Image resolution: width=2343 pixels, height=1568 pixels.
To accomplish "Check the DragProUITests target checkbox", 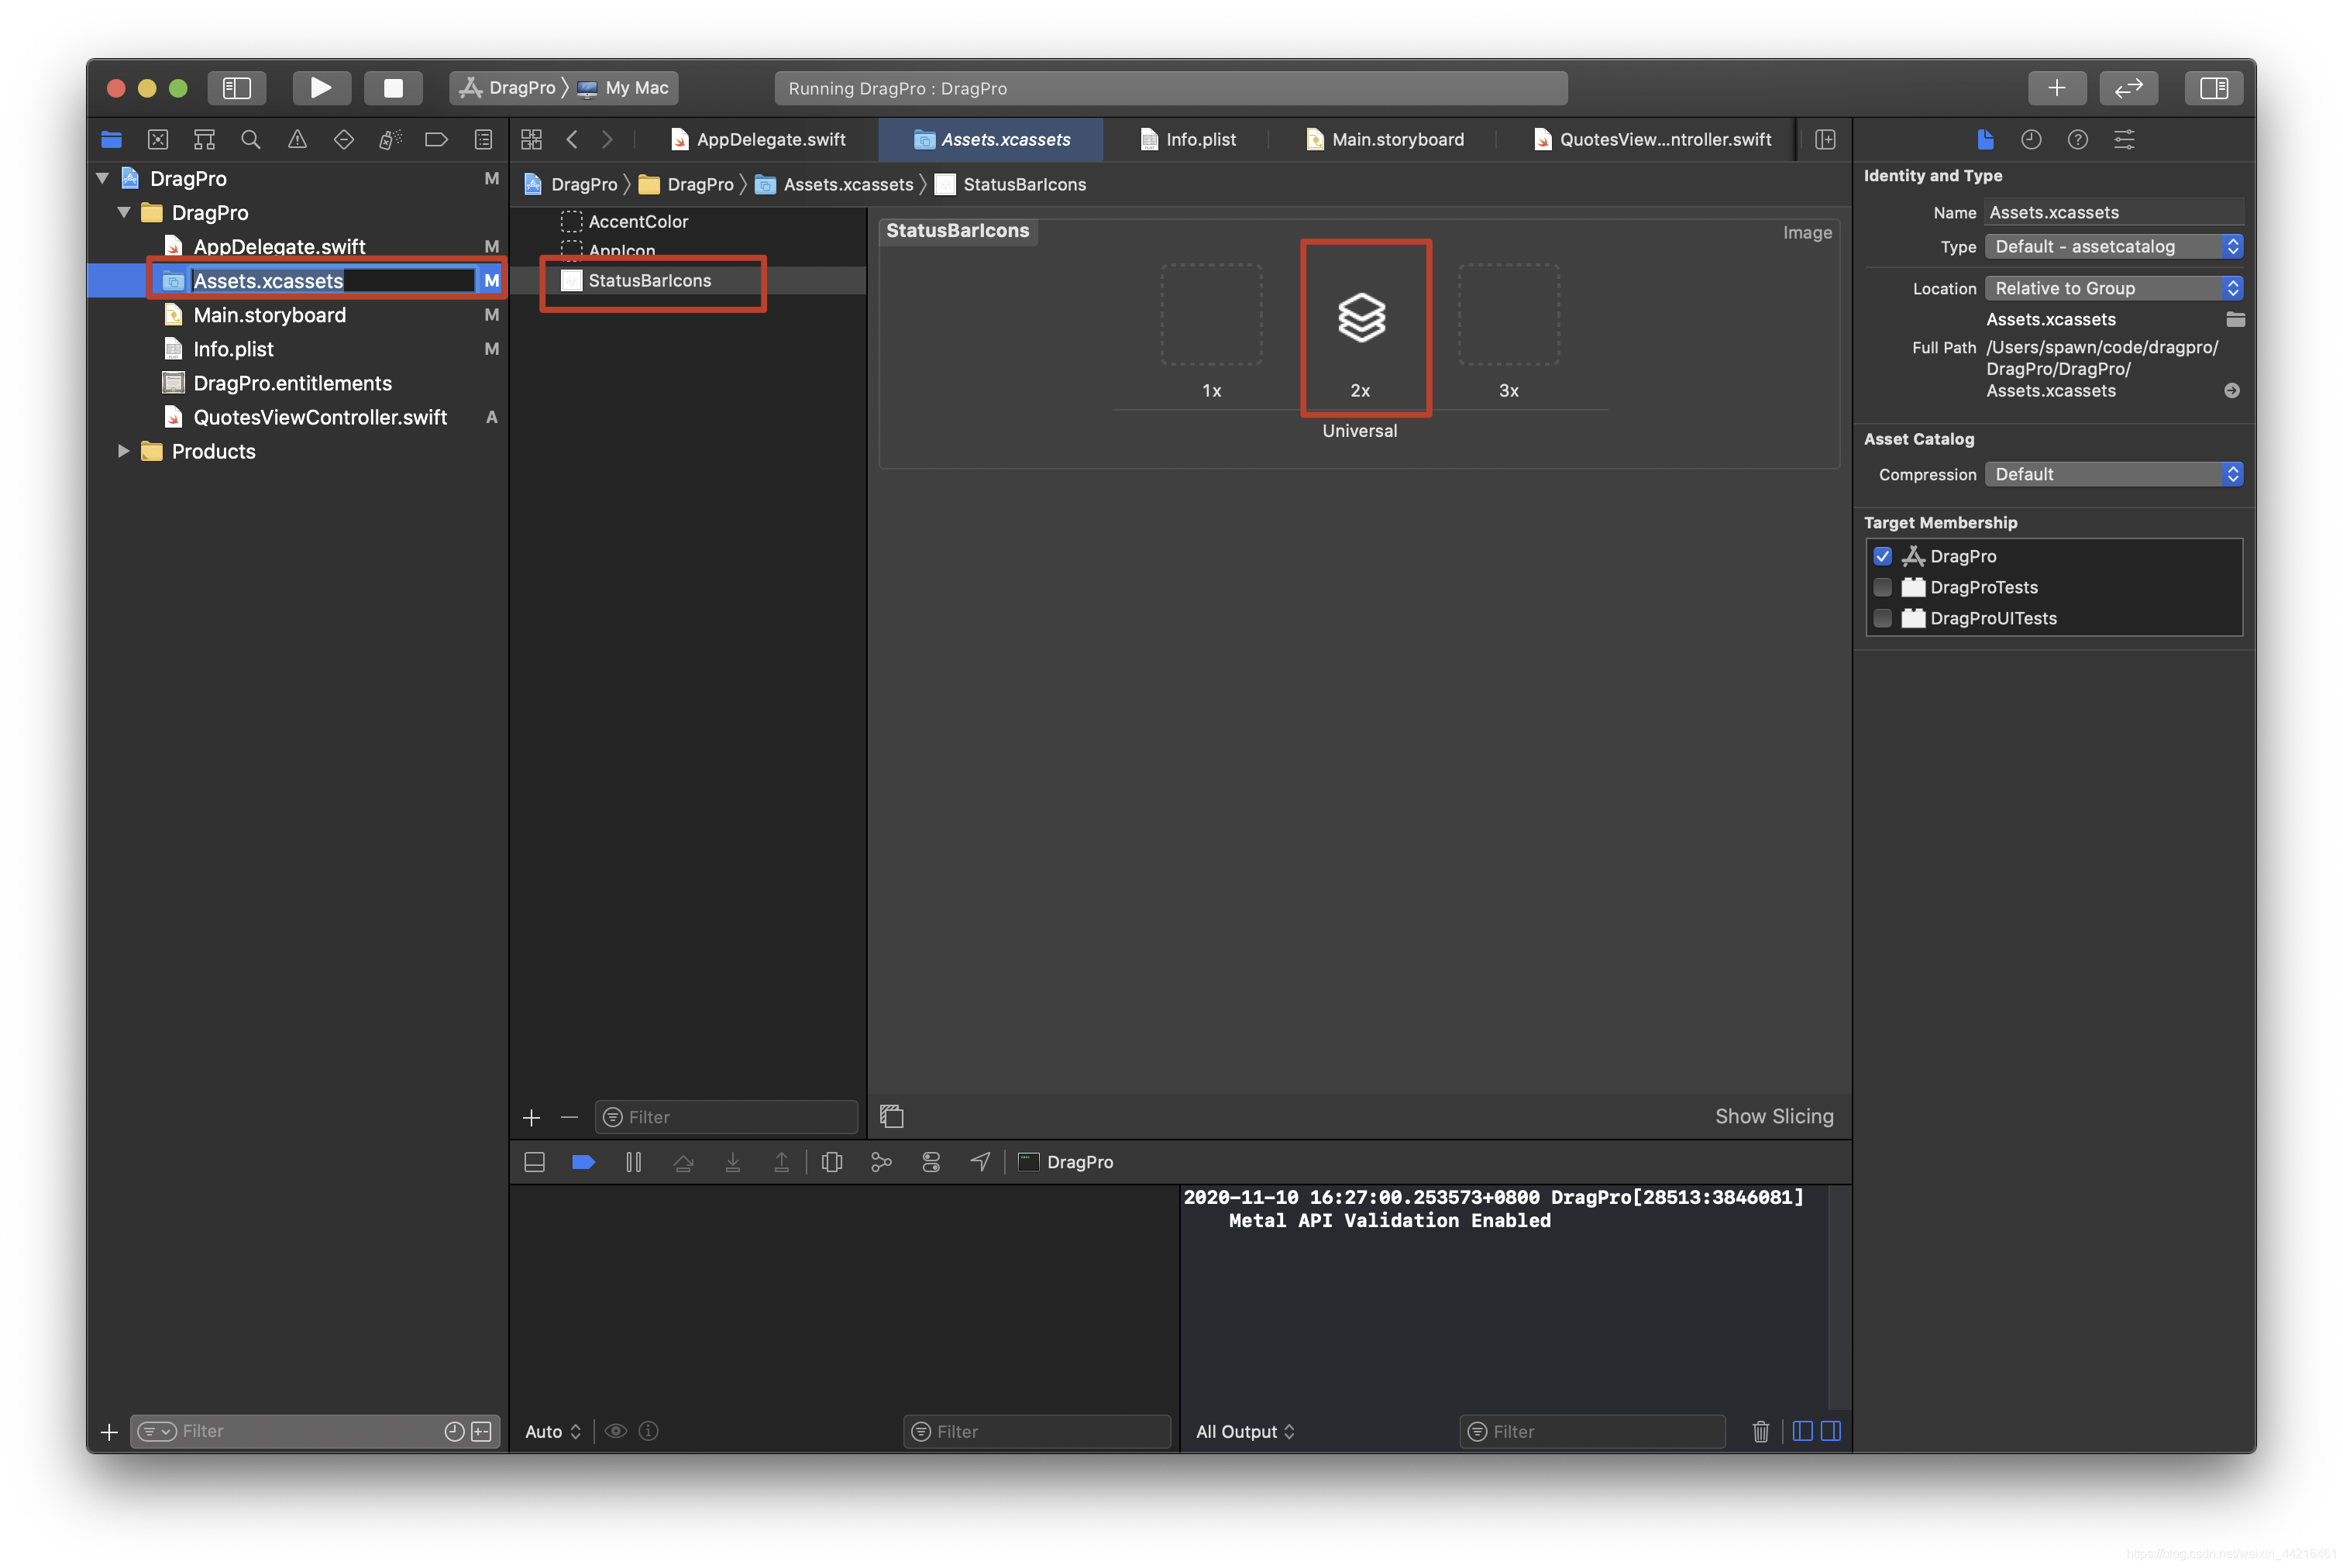I will point(1882,618).
